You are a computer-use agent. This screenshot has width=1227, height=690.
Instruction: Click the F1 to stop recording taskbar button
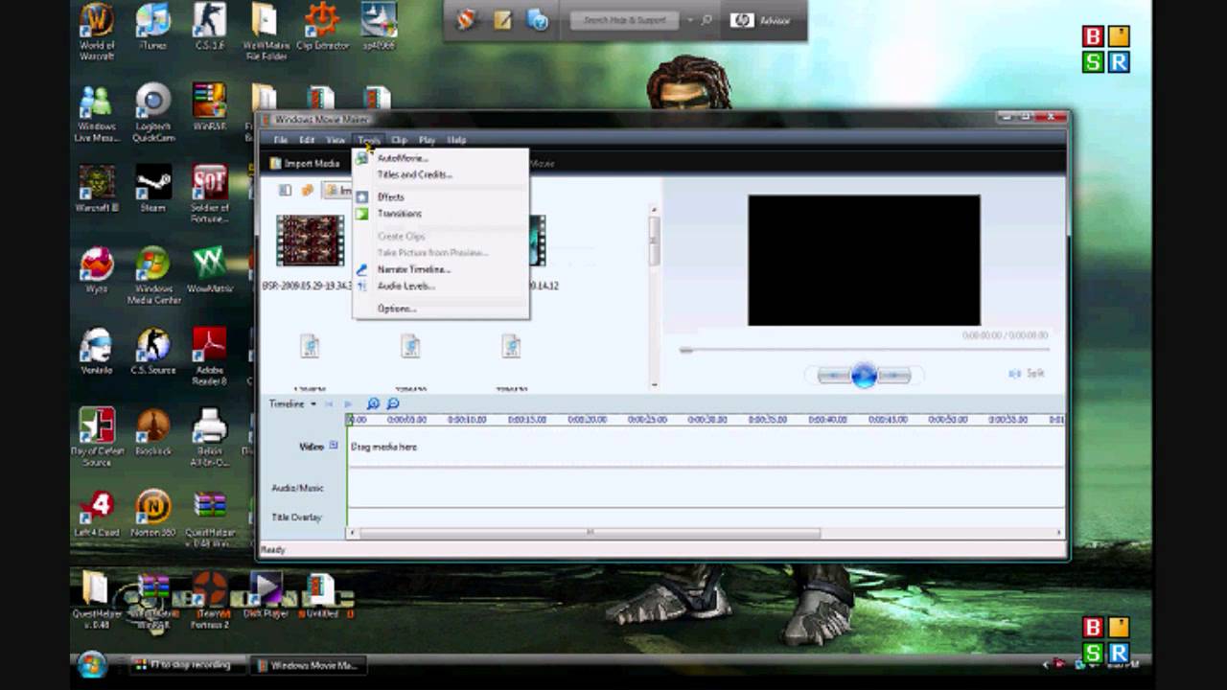tap(188, 665)
